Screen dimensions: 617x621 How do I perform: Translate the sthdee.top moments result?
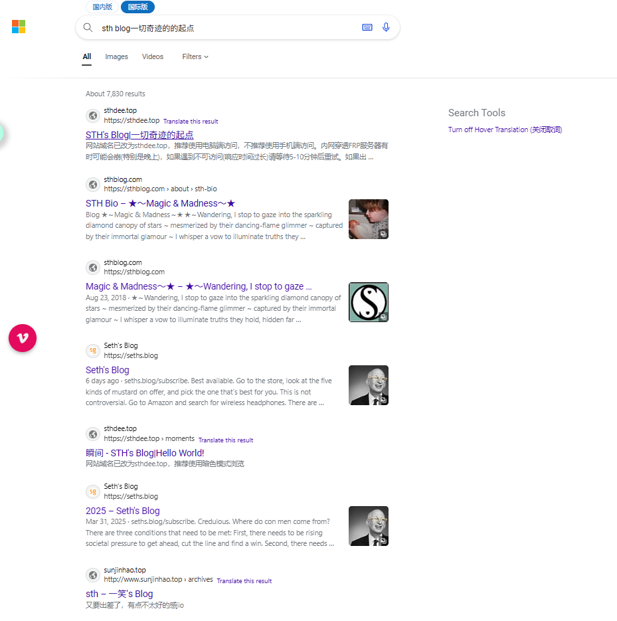click(226, 440)
